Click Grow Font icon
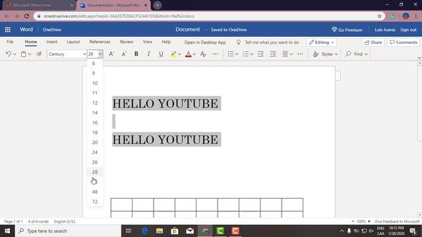Image resolution: width=422 pixels, height=237 pixels. click(111, 54)
